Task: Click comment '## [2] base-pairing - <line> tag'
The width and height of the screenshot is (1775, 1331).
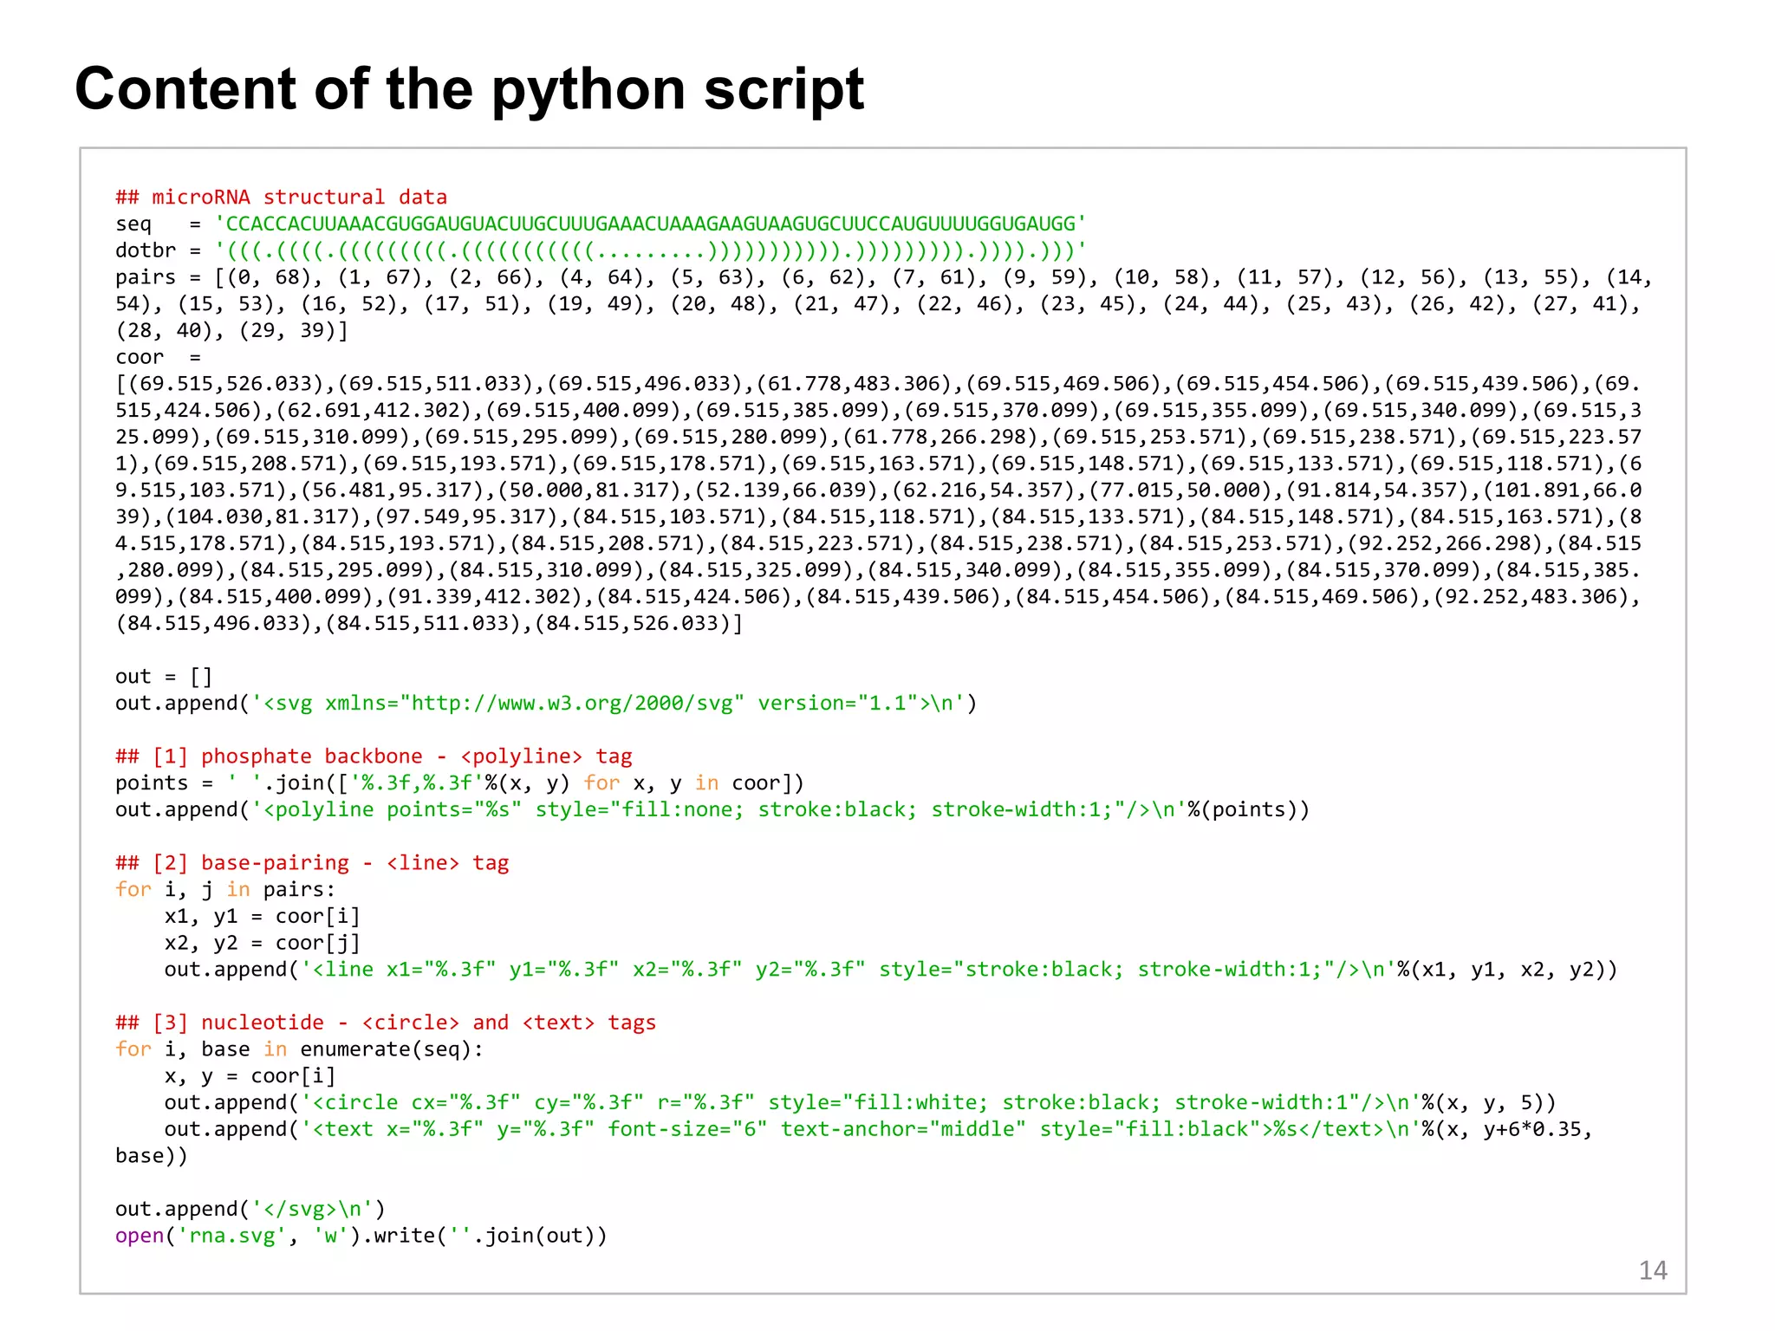Action: click(312, 863)
